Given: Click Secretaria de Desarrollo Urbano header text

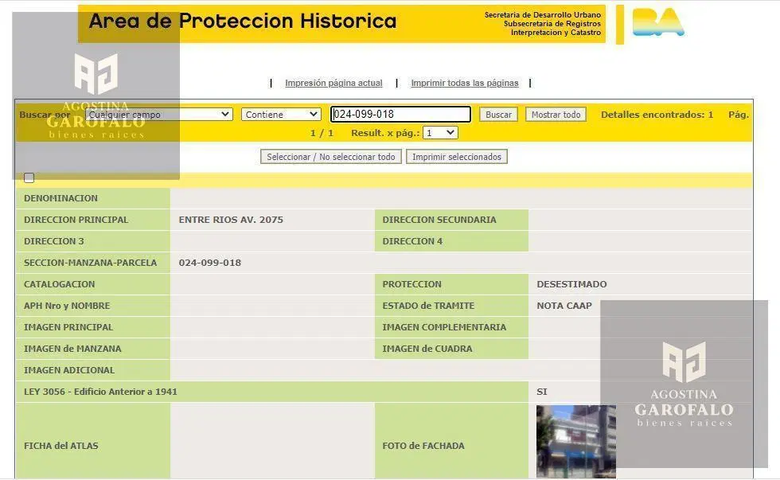Looking at the screenshot, I should pos(543,15).
